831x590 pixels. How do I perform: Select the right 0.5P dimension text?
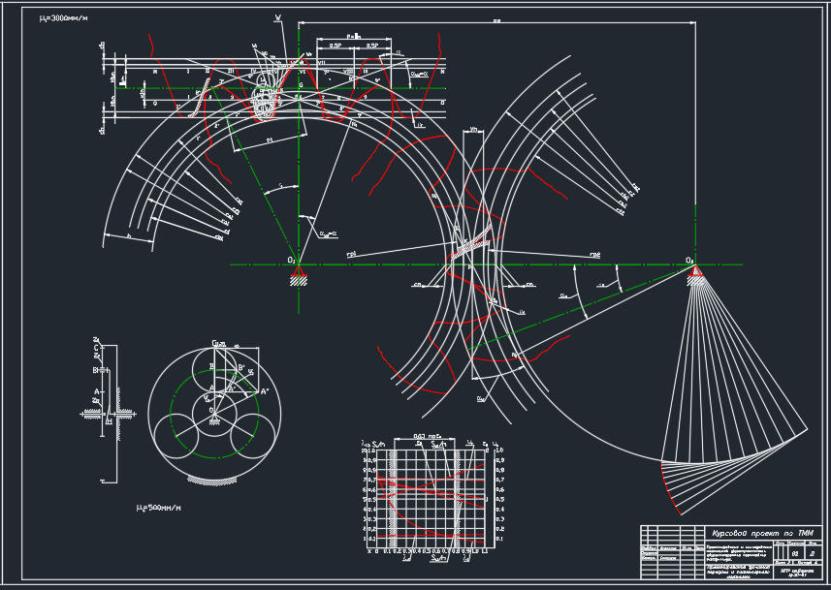371,46
